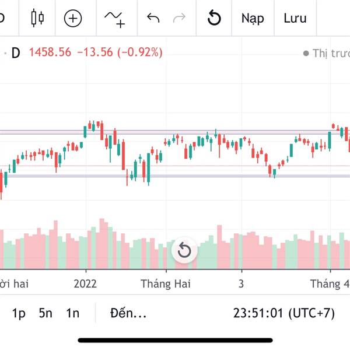Image resolution: width=350 pixels, height=350 pixels.
Task: Tap the compare symbol plus-circle icon
Action: [x=73, y=18]
